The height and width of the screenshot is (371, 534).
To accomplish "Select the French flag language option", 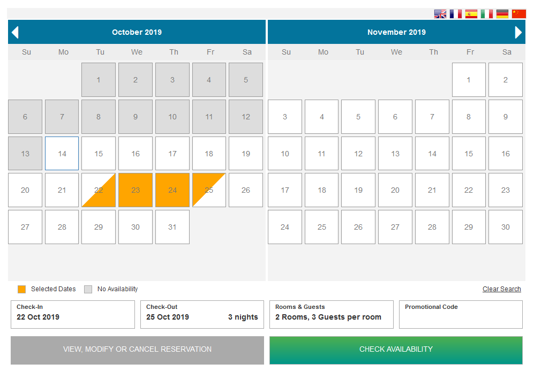I will [456, 14].
